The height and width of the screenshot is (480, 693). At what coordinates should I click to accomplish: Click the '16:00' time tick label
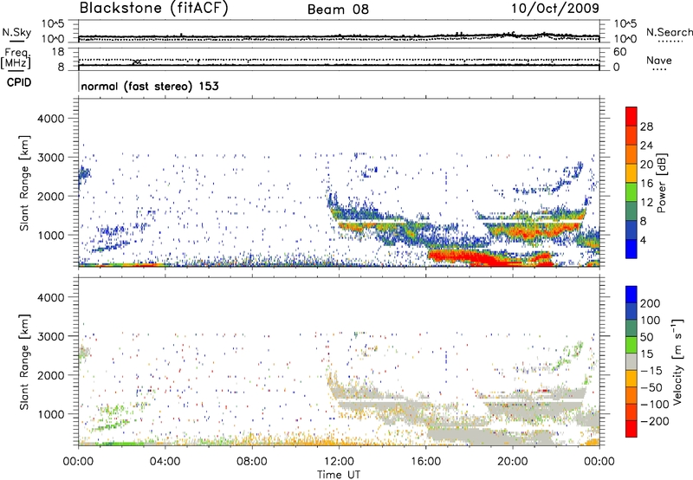pyautogui.click(x=425, y=462)
